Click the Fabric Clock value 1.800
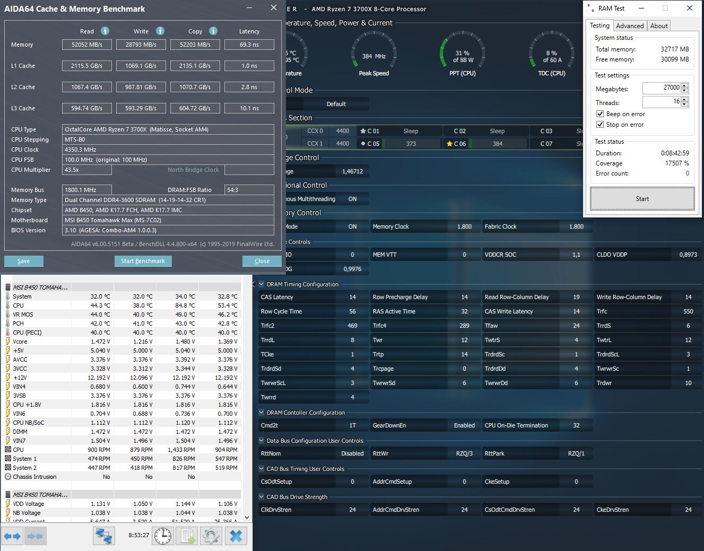Image resolution: width=704 pixels, height=551 pixels. click(576, 226)
